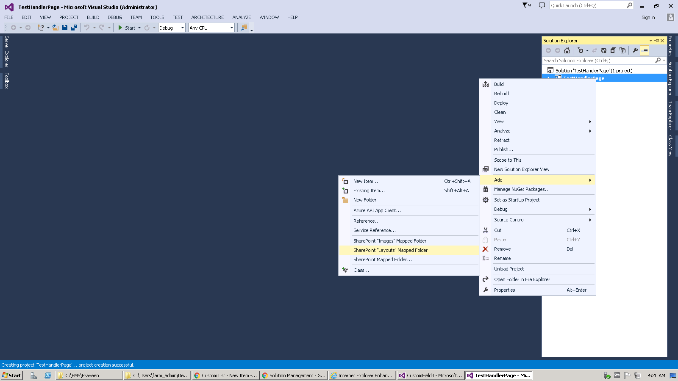Viewport: 678px width, 381px height.
Task: Click the Save icon on the main toolbar
Action: pyautogui.click(x=64, y=28)
